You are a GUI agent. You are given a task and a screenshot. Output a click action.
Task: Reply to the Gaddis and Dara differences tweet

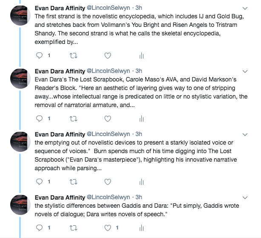coord(39,227)
